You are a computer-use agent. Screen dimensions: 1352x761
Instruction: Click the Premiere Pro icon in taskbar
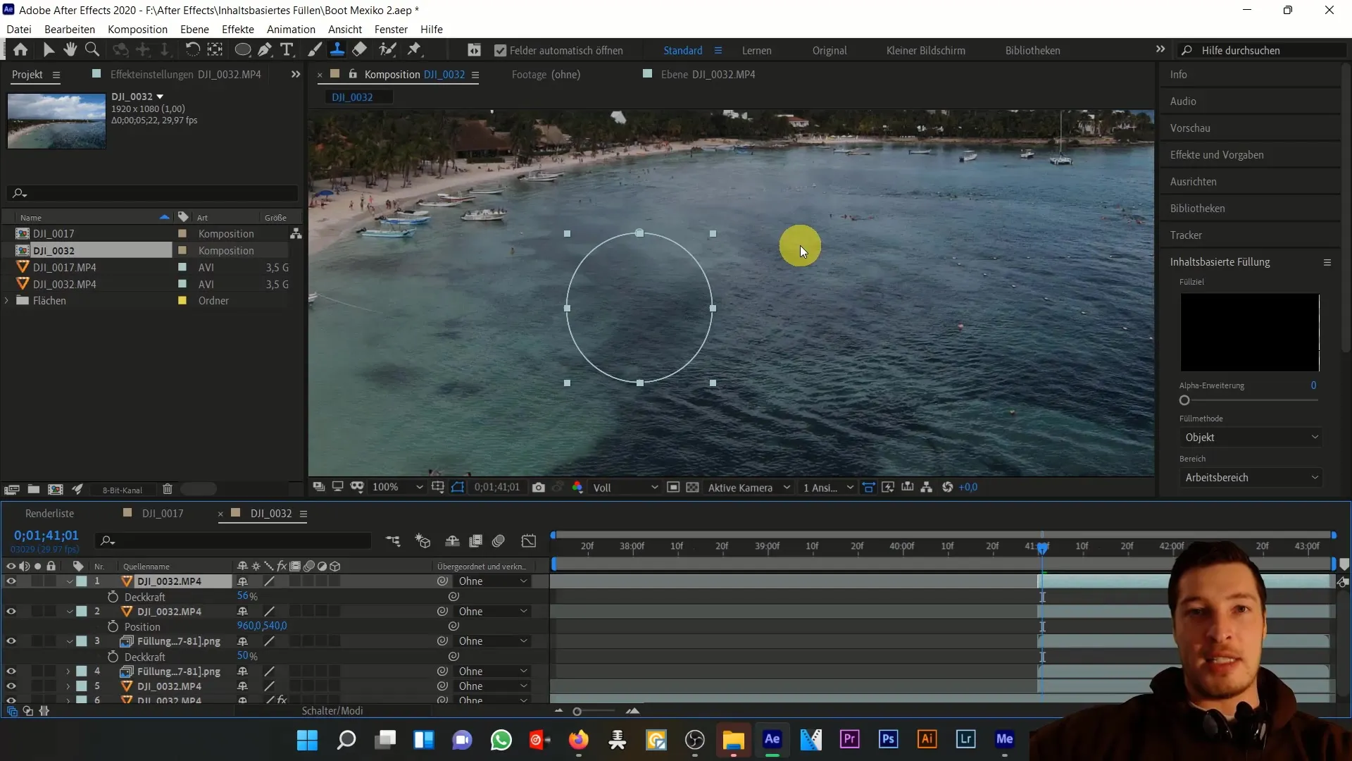[x=850, y=740]
